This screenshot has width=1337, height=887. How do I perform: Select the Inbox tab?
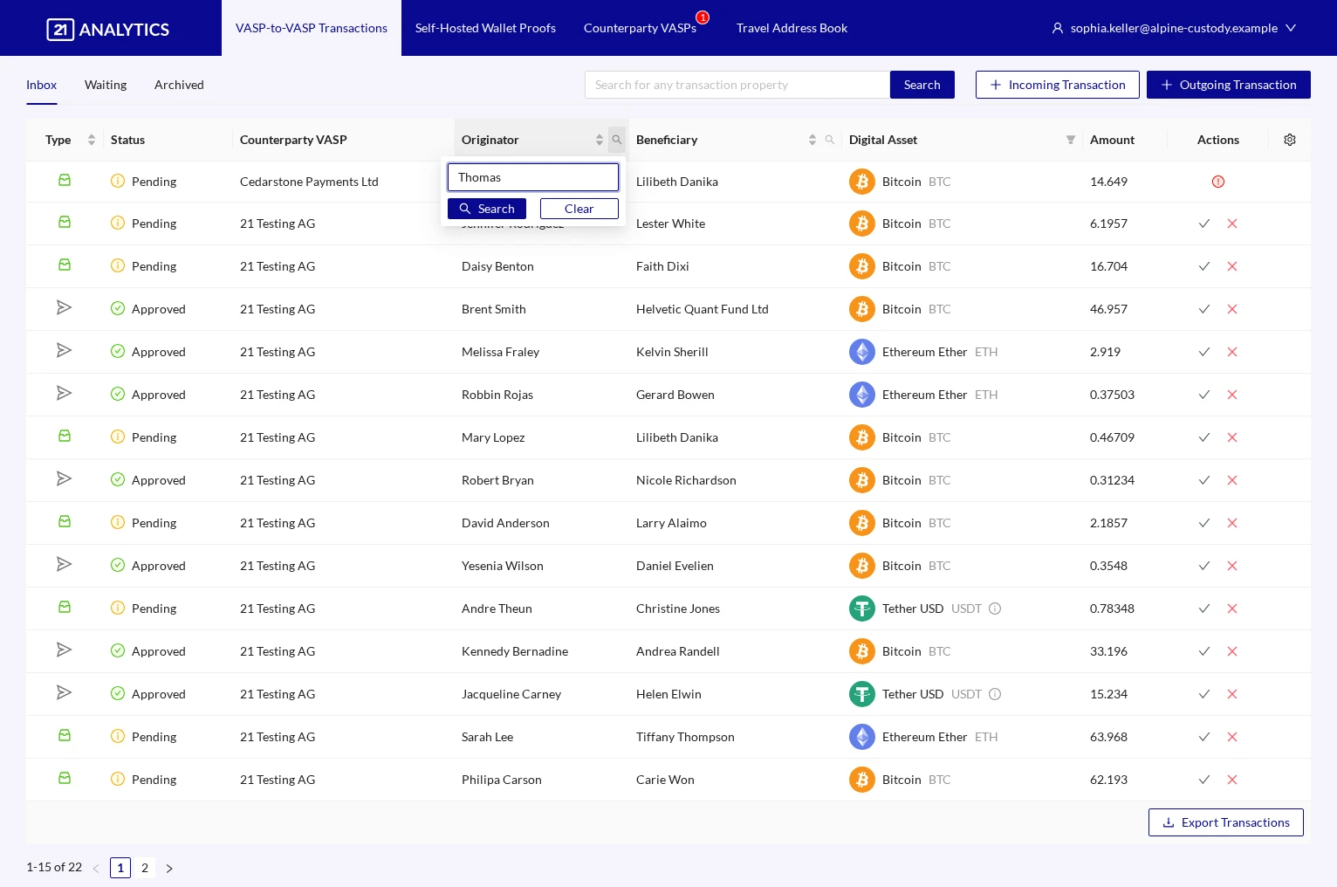coord(41,85)
